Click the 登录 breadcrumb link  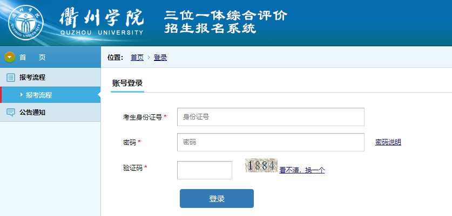pos(160,58)
